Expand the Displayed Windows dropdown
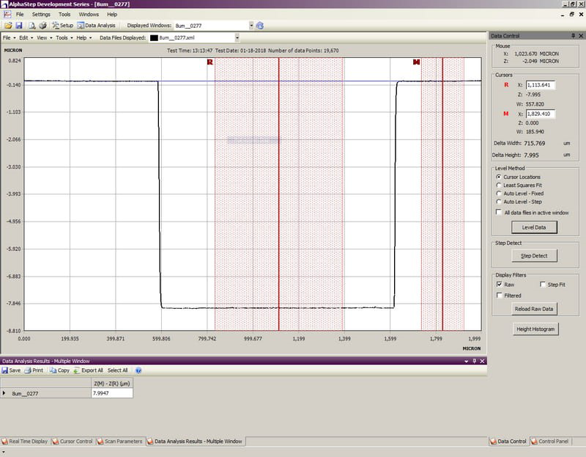The image size is (586, 457). coord(251,26)
